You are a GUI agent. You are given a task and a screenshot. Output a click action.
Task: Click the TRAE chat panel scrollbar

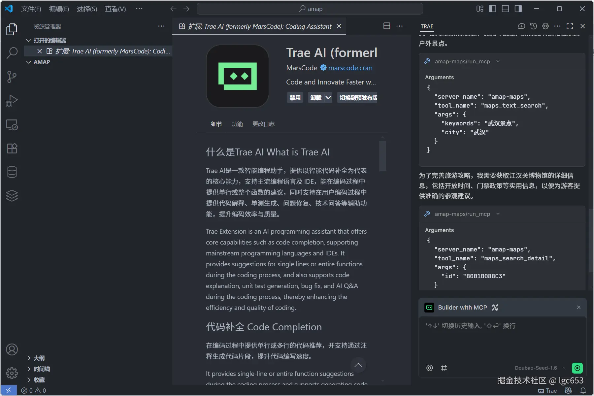click(591, 241)
